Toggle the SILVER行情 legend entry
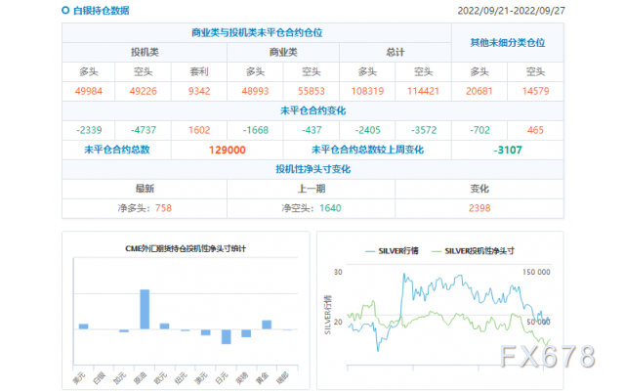625x391 pixels. [x=392, y=251]
